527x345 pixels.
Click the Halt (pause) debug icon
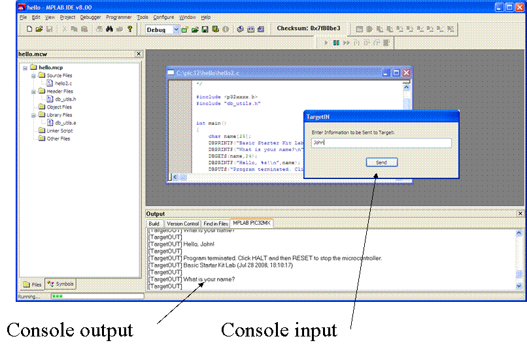click(x=336, y=43)
